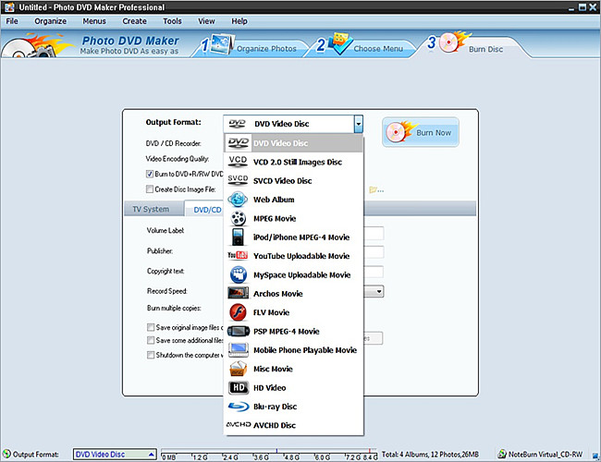Image resolution: width=601 pixels, height=462 pixels.
Task: Click the Web Album globe icon
Action: pyautogui.click(x=238, y=200)
